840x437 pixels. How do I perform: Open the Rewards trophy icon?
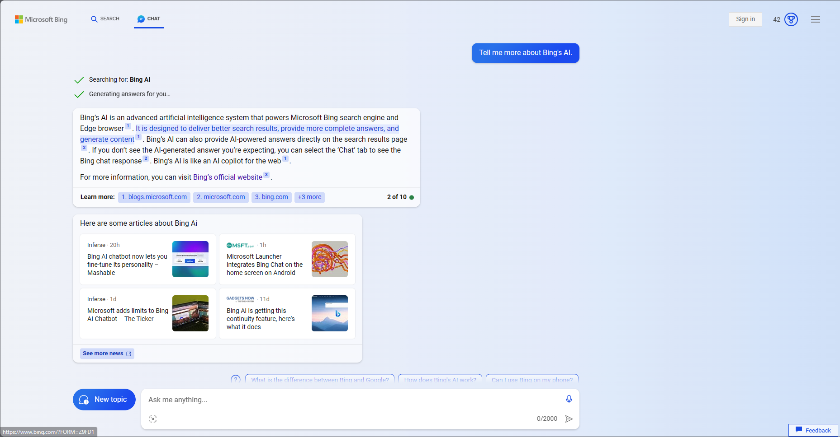791,19
